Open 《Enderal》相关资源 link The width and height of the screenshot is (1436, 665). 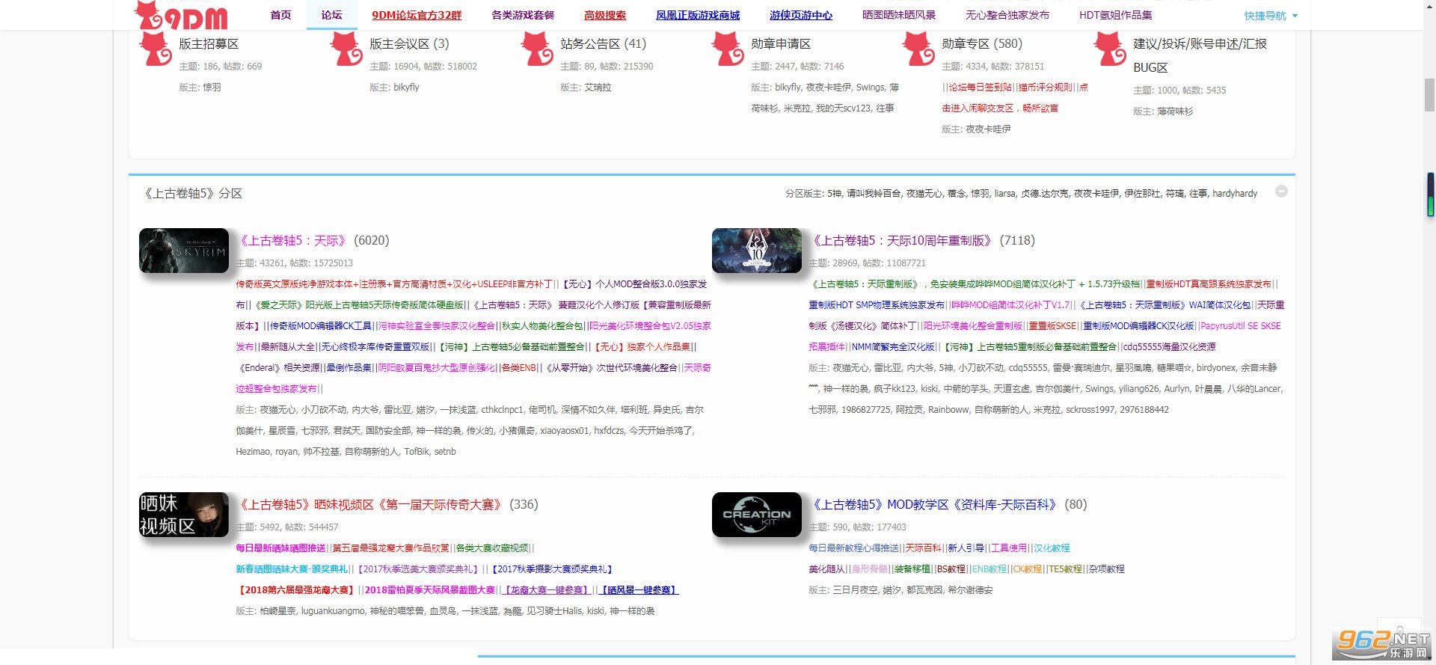(278, 368)
